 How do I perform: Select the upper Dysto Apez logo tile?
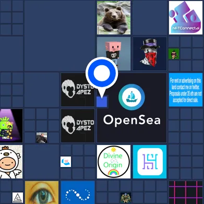78,90
